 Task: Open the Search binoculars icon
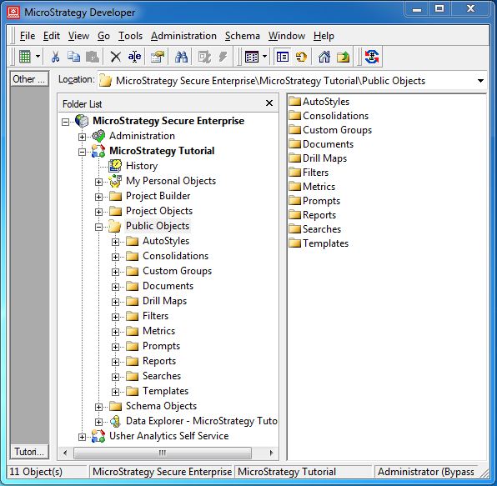(181, 57)
